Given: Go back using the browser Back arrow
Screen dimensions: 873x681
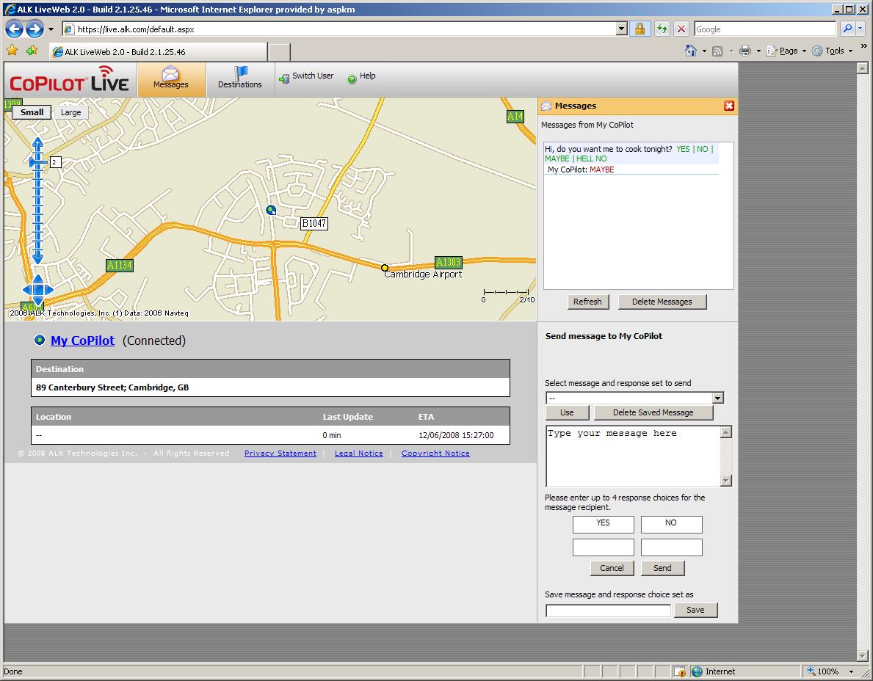Looking at the screenshot, I should coord(15,29).
